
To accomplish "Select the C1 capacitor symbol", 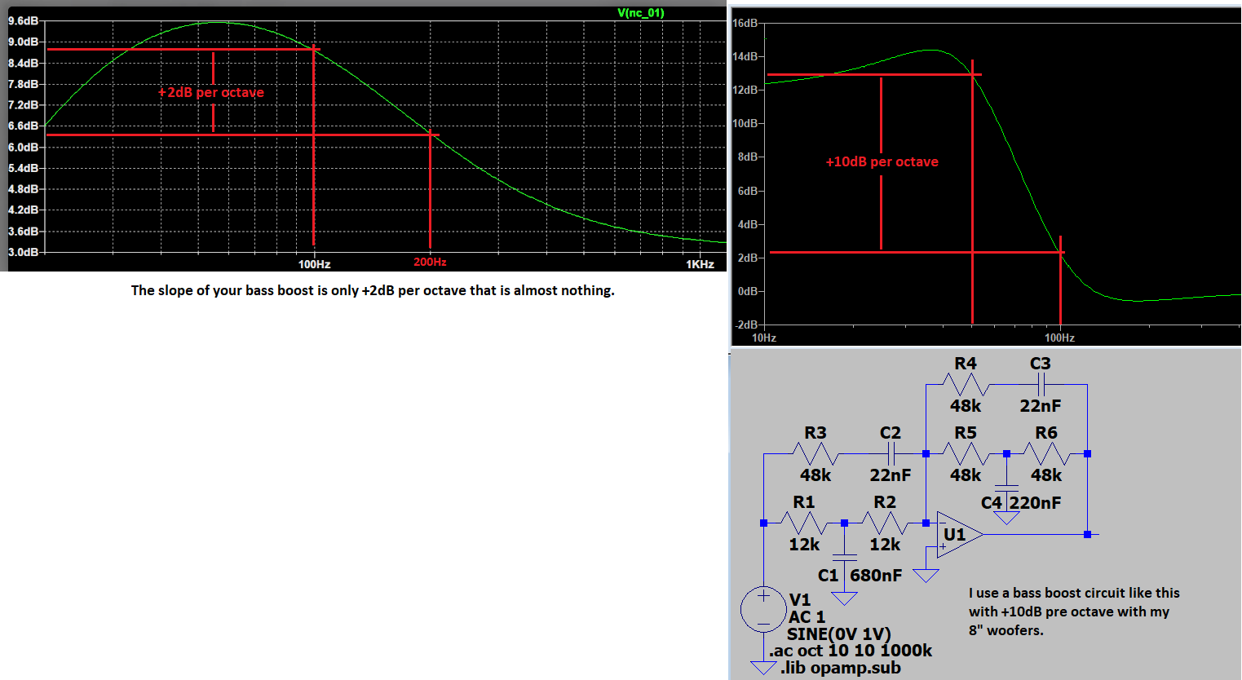I will coord(844,559).
